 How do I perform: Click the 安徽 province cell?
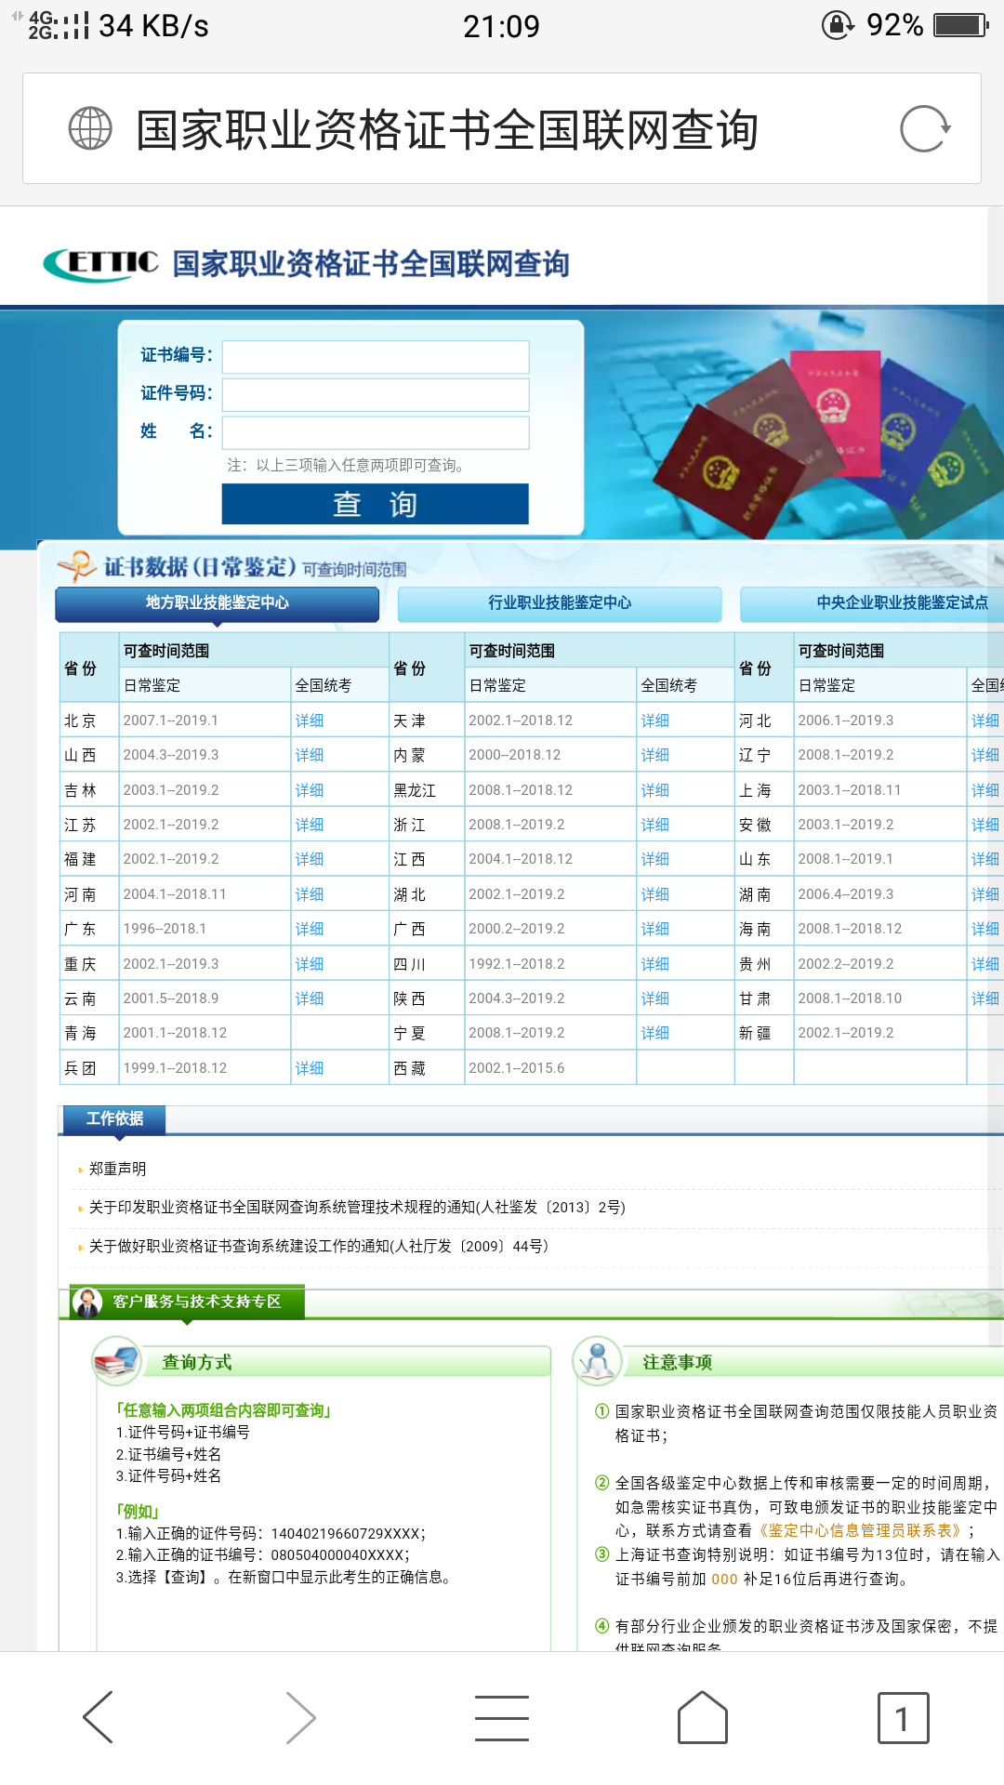pyautogui.click(x=764, y=825)
